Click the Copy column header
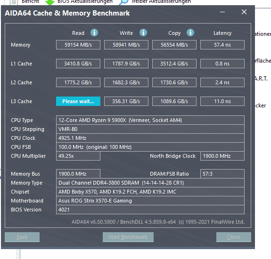Screen dimensions: 271x259 pyautogui.click(x=174, y=33)
